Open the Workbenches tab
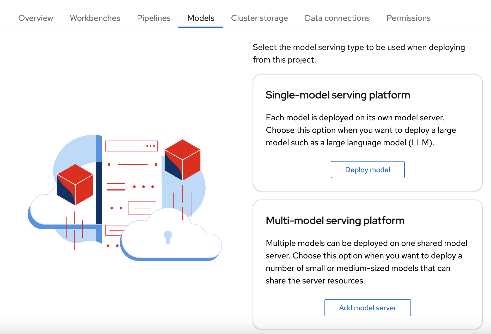This screenshot has height=334, width=491. pos(95,18)
